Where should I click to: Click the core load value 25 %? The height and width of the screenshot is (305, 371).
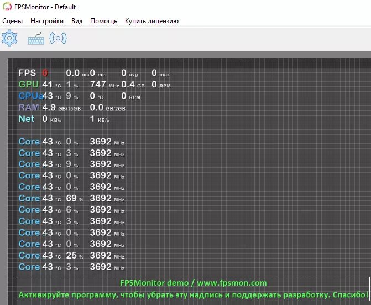click(75, 256)
